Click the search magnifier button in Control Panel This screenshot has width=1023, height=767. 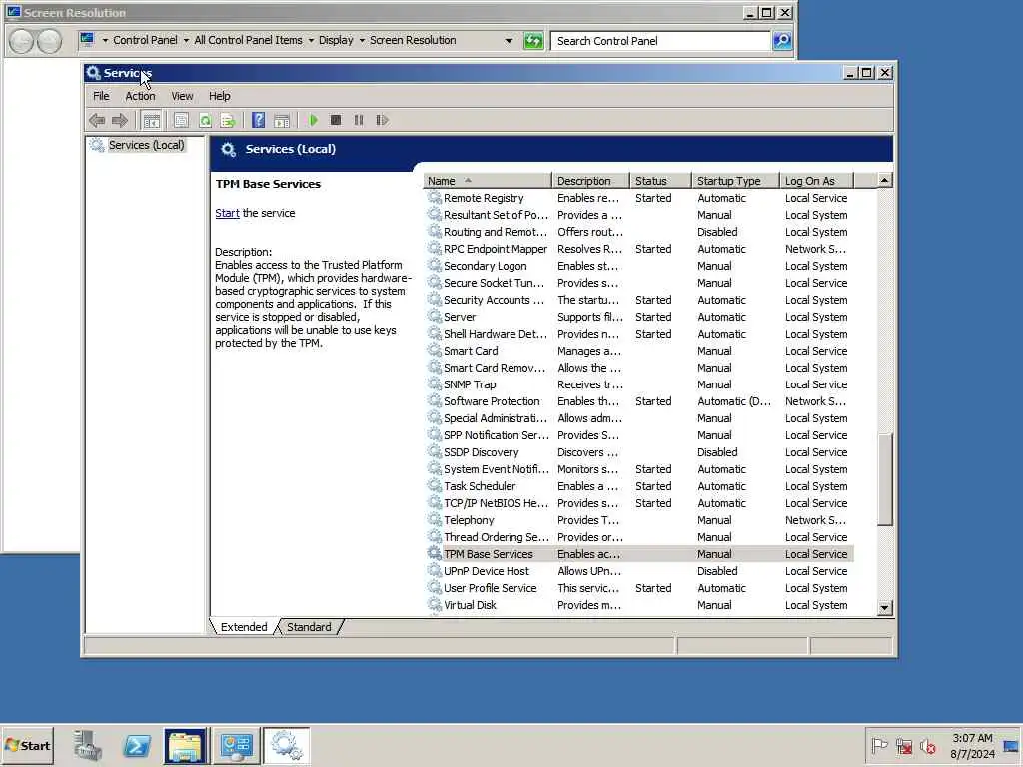[x=781, y=40]
